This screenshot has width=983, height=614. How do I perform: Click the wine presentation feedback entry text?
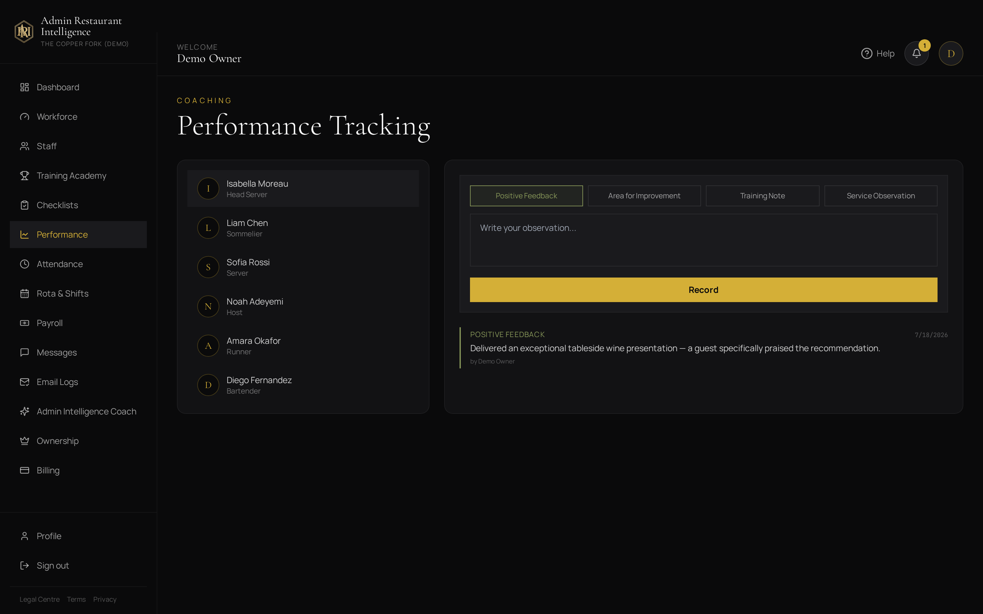[675, 348]
